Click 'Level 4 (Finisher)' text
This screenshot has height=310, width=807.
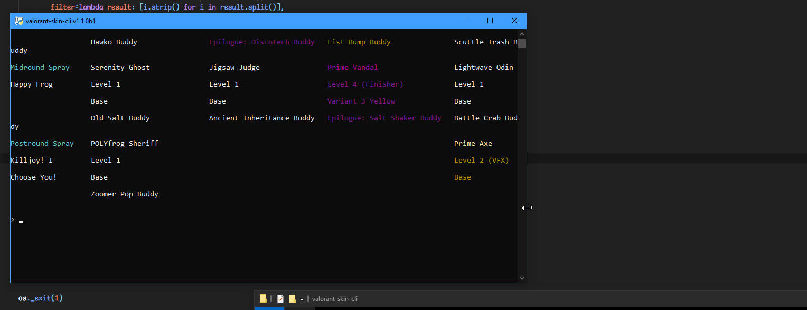pyautogui.click(x=365, y=84)
